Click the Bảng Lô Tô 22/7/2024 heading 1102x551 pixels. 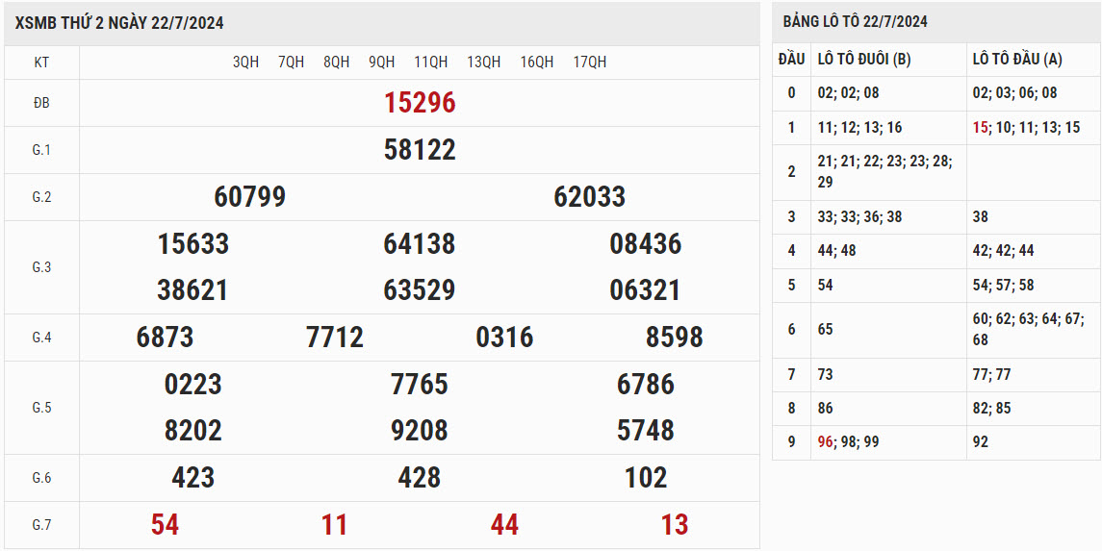pyautogui.click(x=855, y=21)
